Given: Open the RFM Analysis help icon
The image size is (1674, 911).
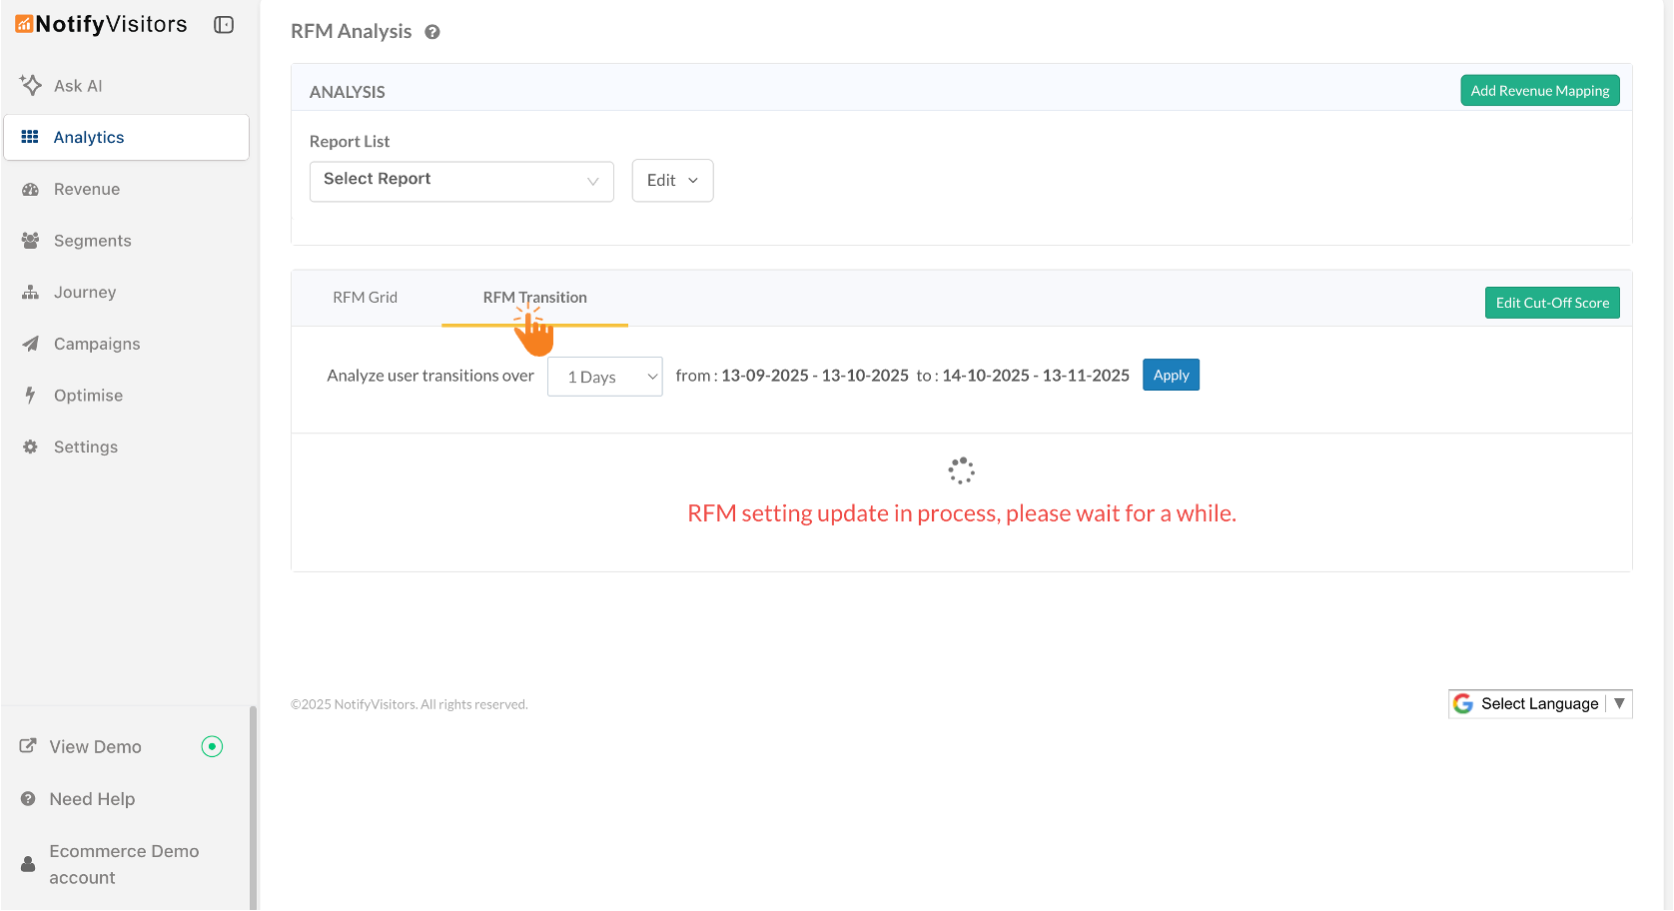Looking at the screenshot, I should (x=432, y=32).
